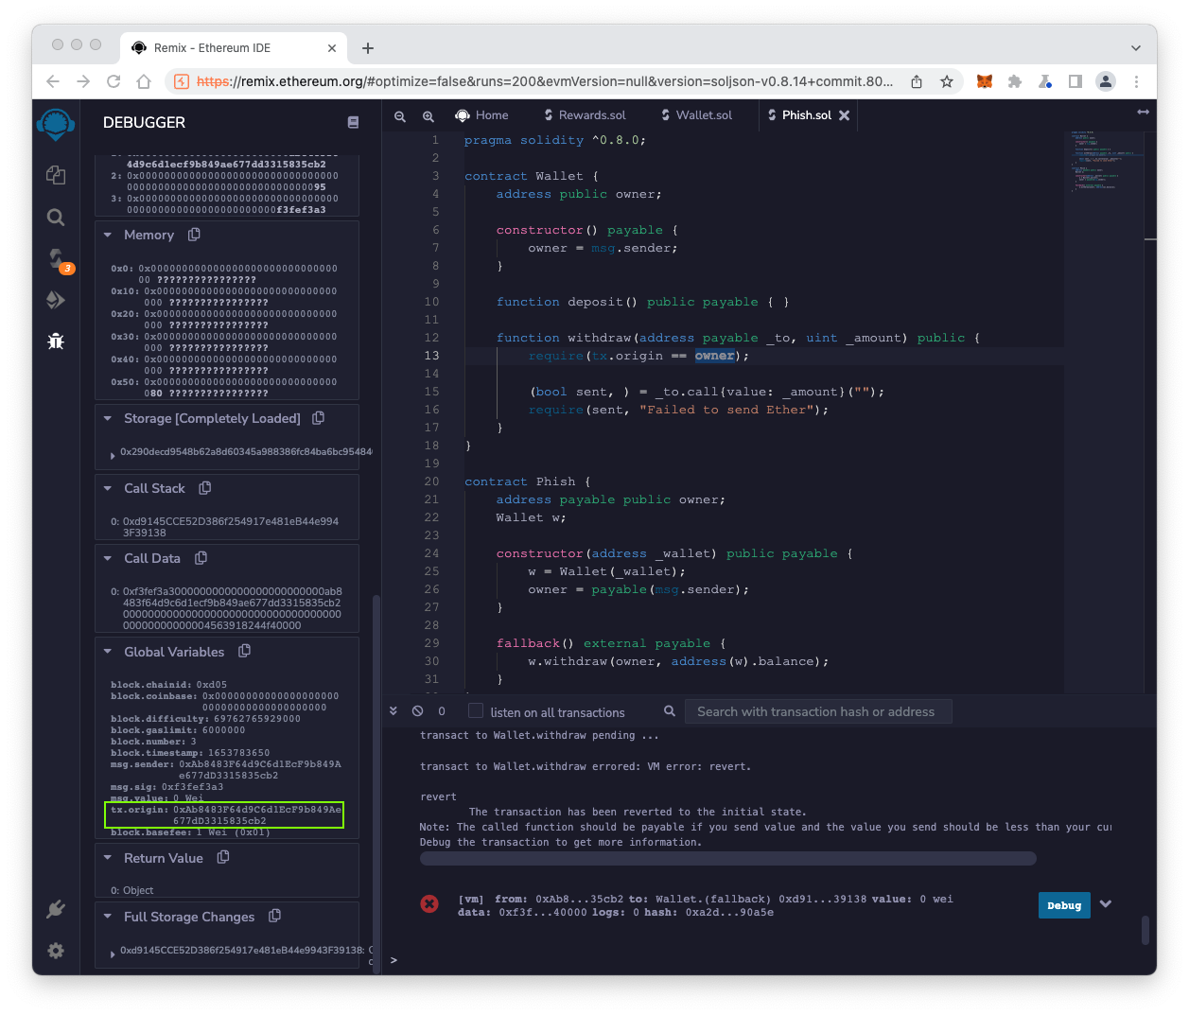Collapse the Global Variables section
Screen dimensions: 1189x1015
108,652
